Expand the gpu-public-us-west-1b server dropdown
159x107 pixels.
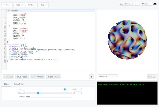click(x=129, y=4)
